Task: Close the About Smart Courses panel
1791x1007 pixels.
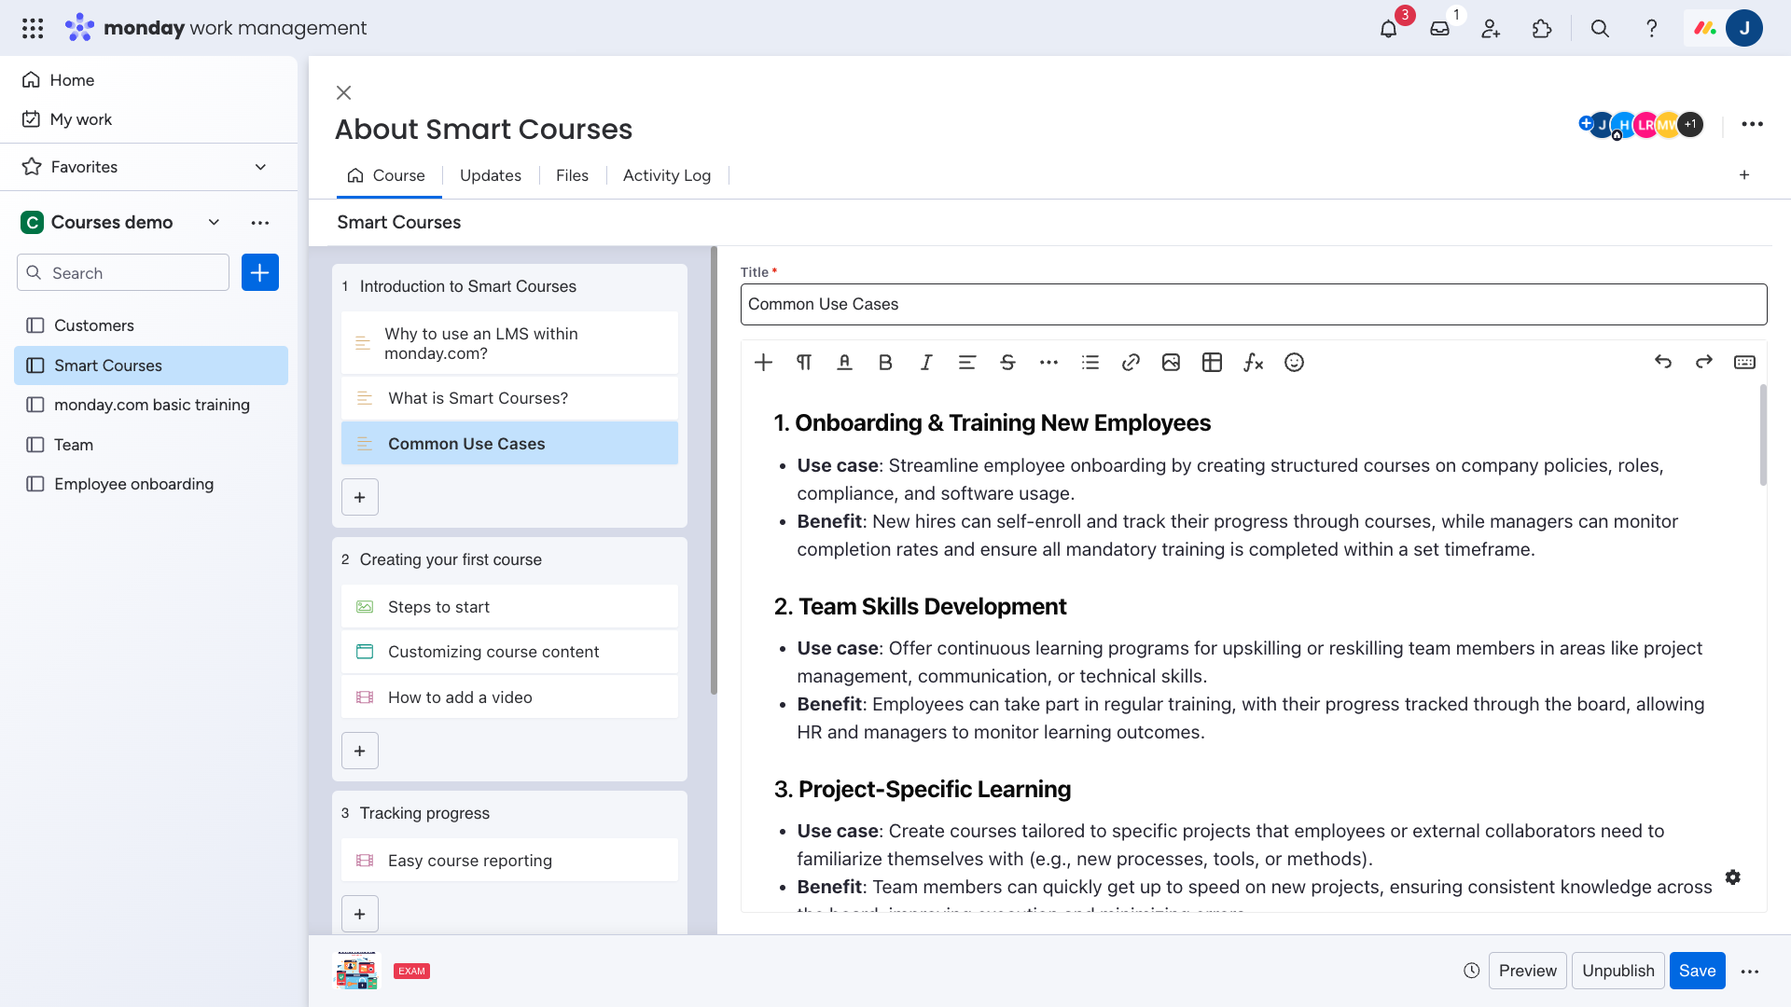Action: click(343, 92)
